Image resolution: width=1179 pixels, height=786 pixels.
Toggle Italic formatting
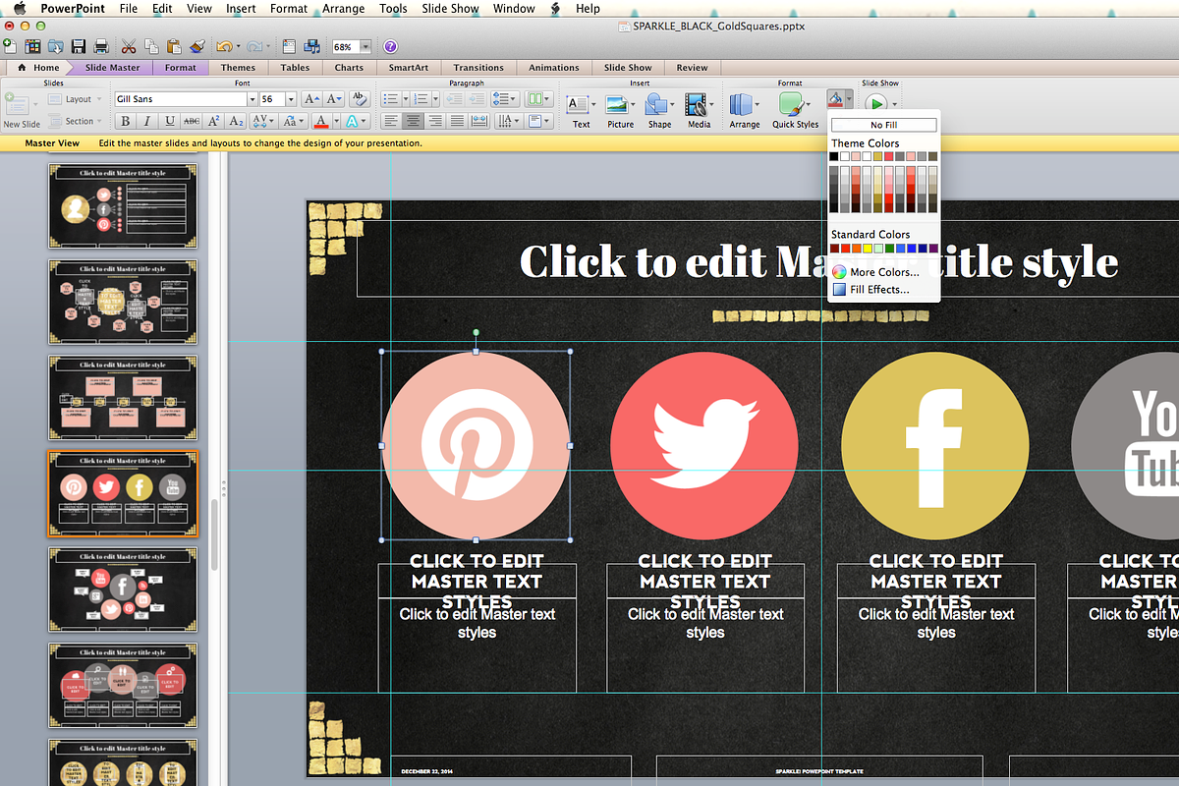[x=147, y=122]
